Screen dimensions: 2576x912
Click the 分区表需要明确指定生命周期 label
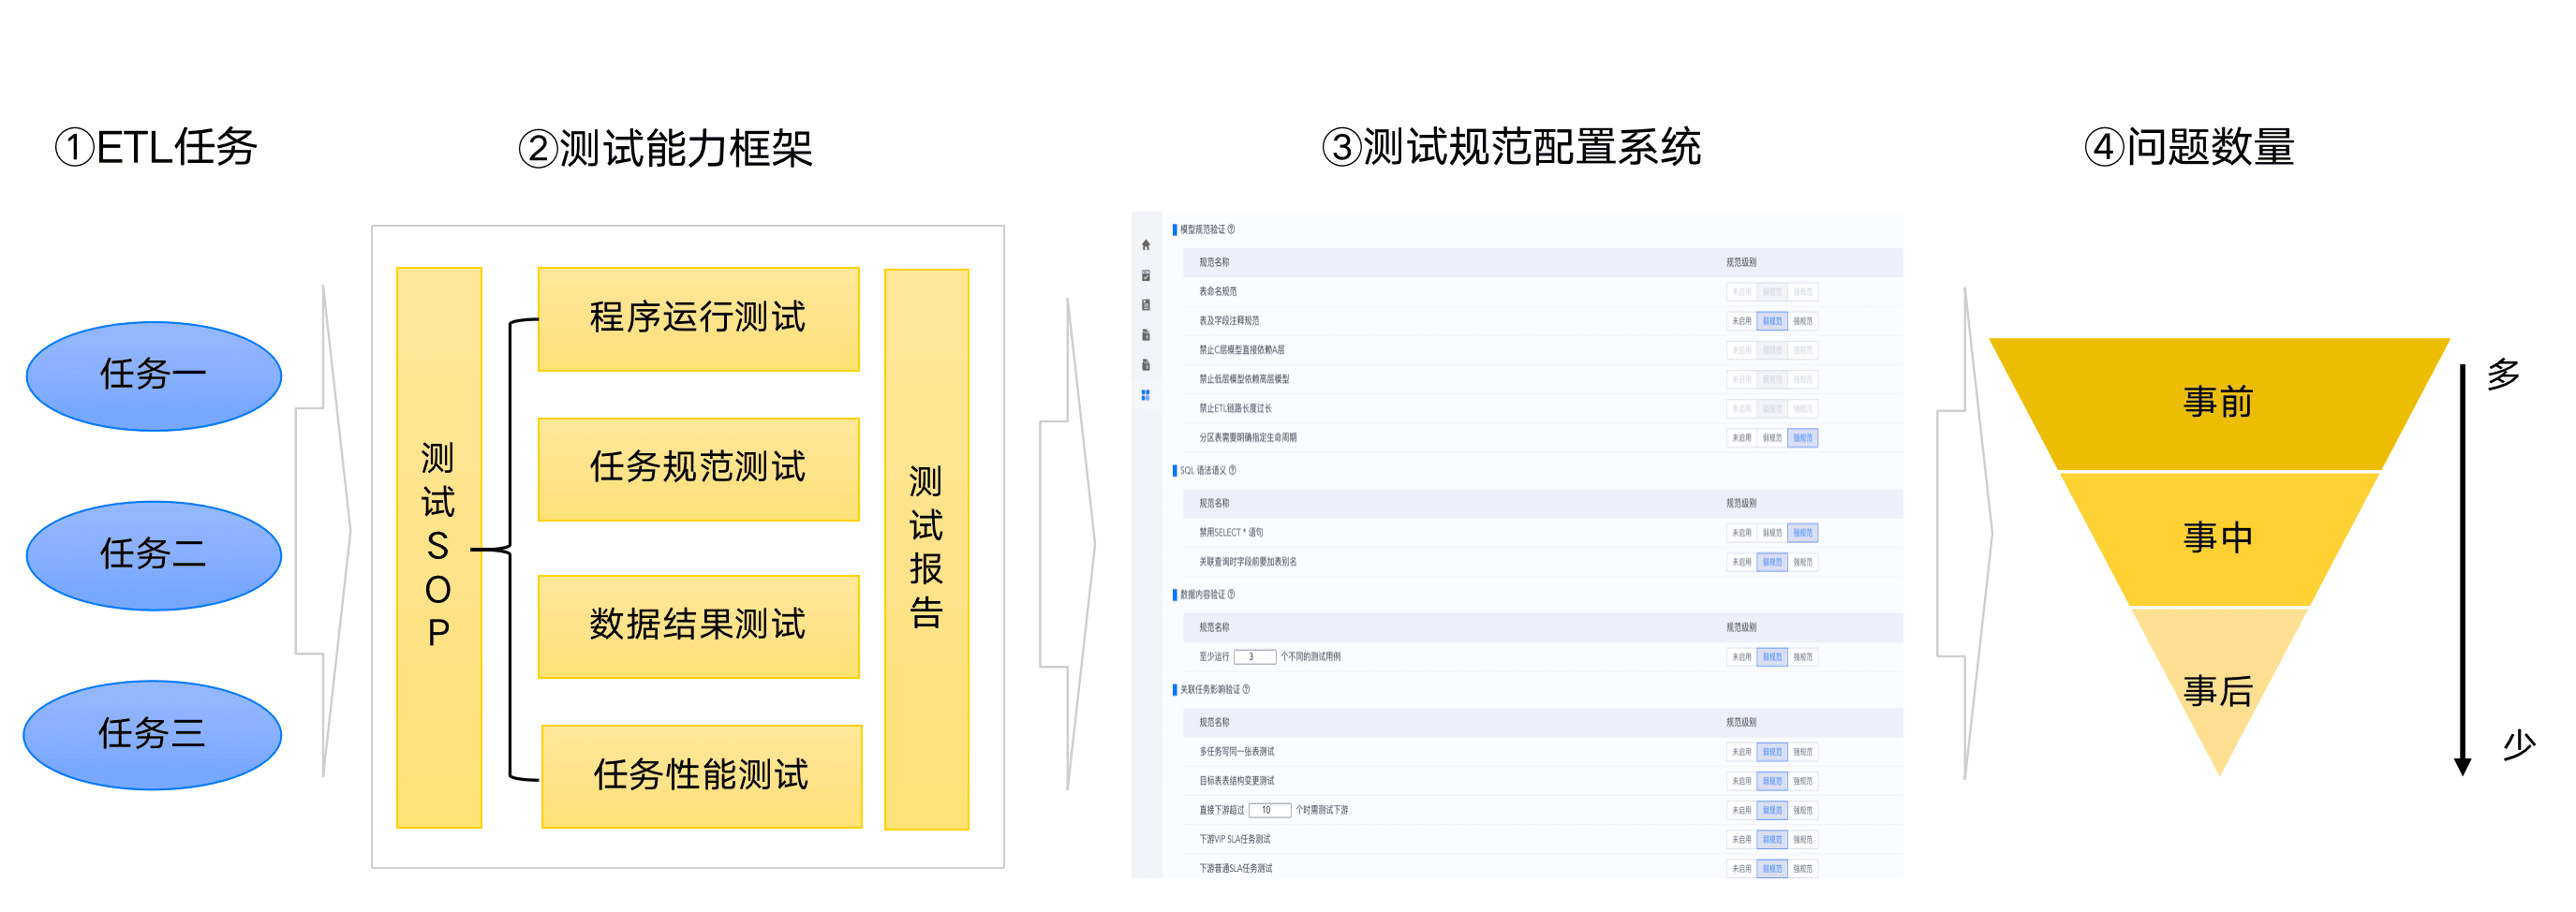tap(1248, 438)
